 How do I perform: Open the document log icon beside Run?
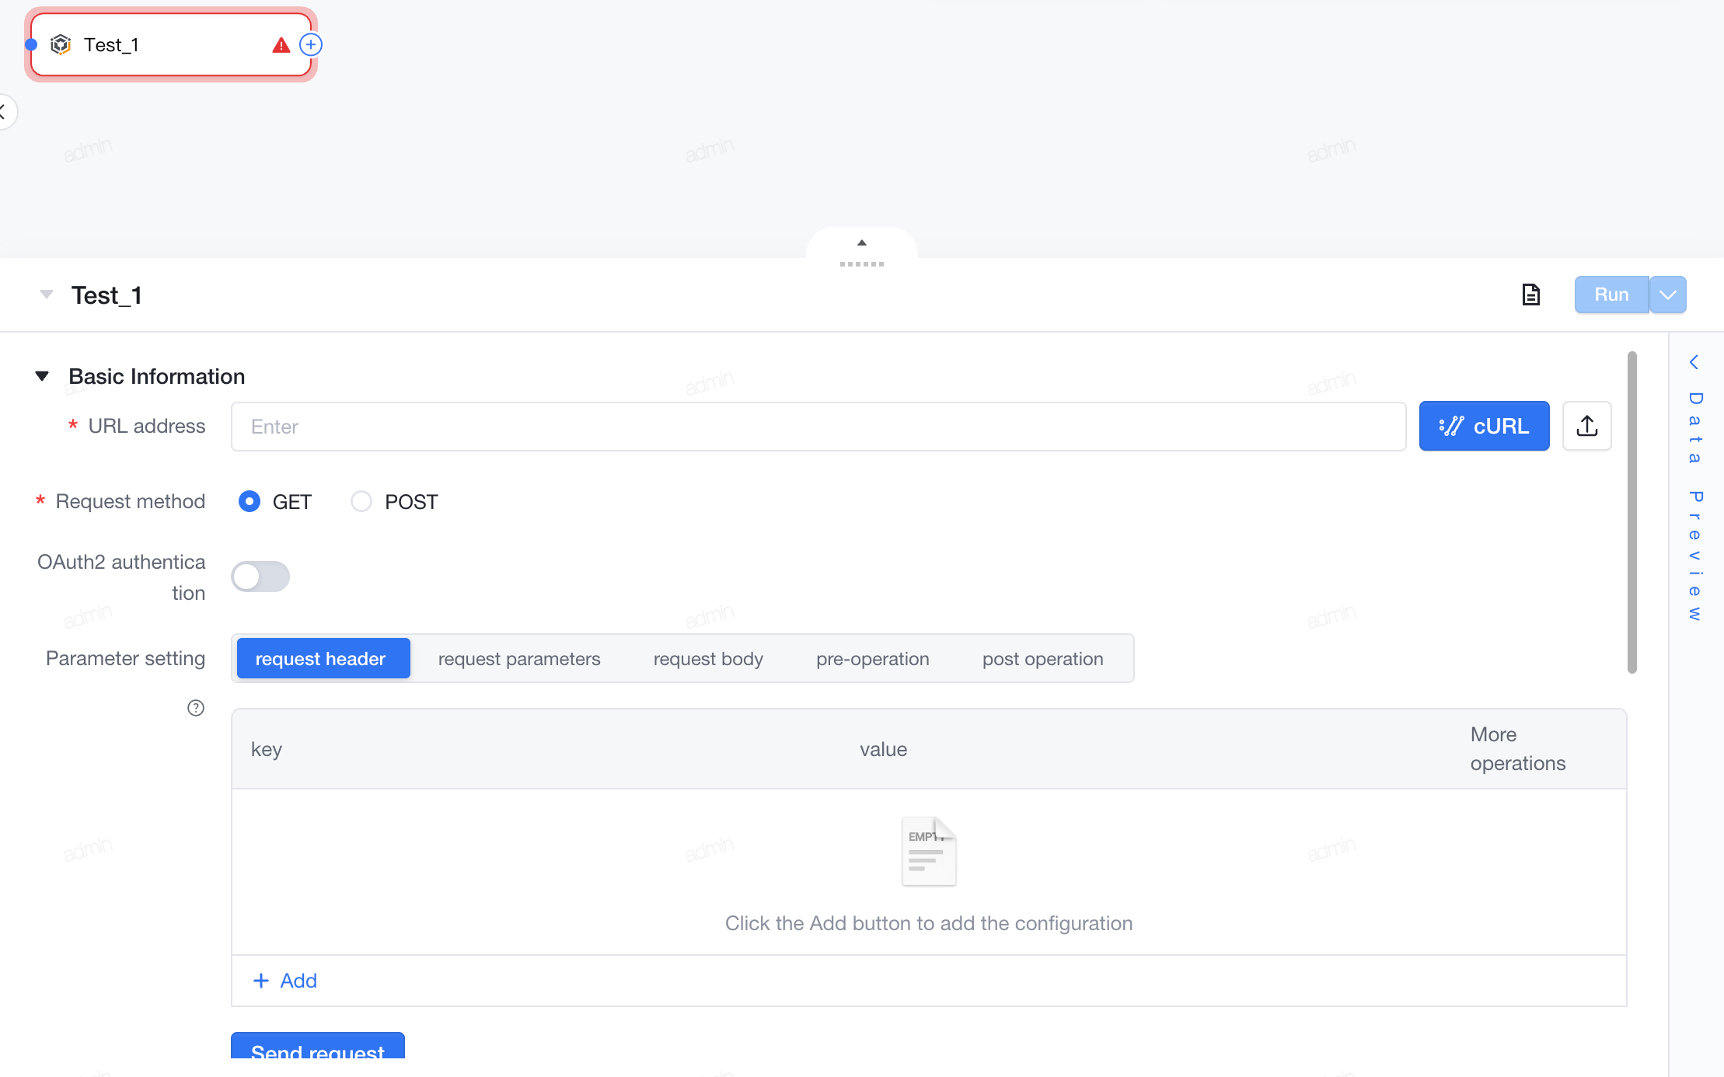[x=1530, y=295]
